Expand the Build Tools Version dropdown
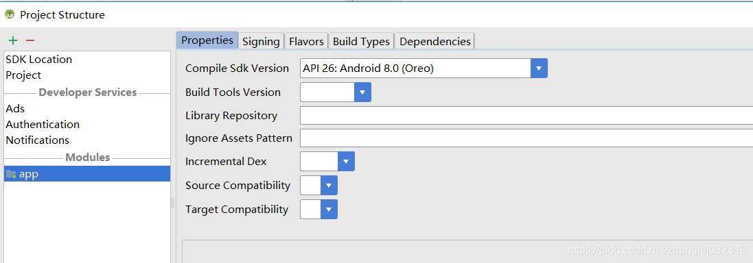This screenshot has height=263, width=753. click(x=362, y=92)
